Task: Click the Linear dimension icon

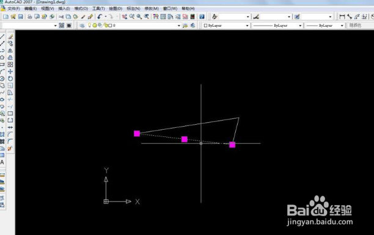Action: (x=342, y=16)
